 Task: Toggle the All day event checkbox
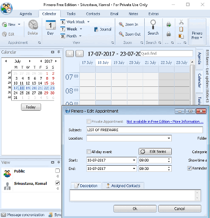(x=89, y=152)
